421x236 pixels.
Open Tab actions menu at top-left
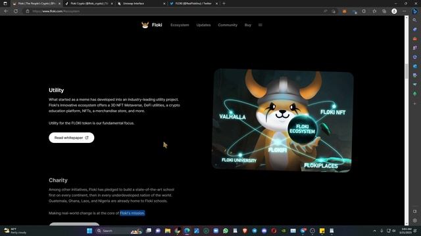5,3
